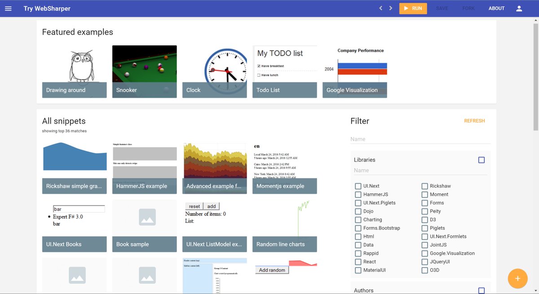The width and height of the screenshot is (539, 294).
Task: Click REFRESH in the Filter panel
Action: (474, 121)
